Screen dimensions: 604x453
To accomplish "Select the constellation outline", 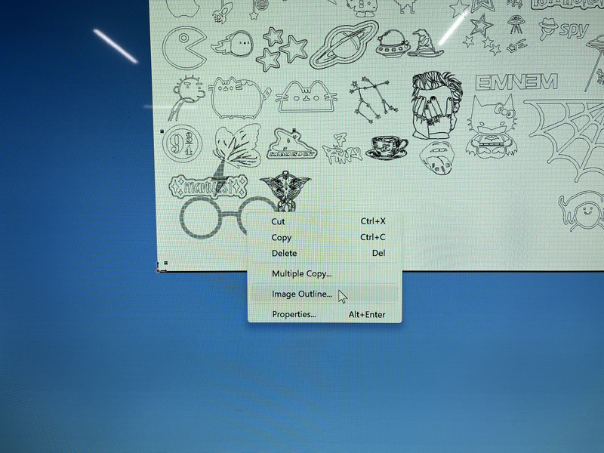I will click(x=373, y=100).
